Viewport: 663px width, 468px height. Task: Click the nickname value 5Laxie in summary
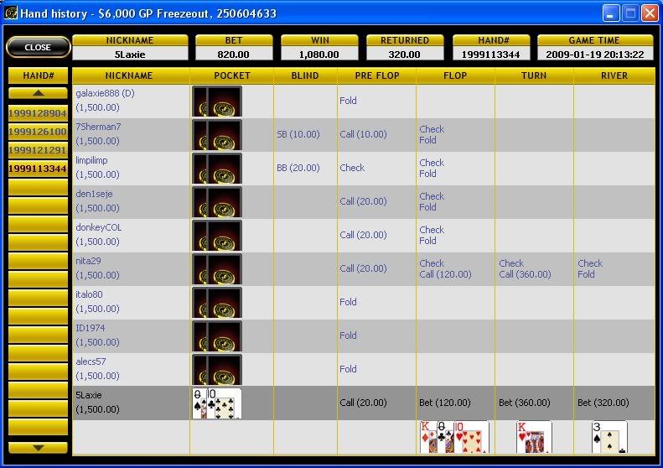[x=130, y=55]
